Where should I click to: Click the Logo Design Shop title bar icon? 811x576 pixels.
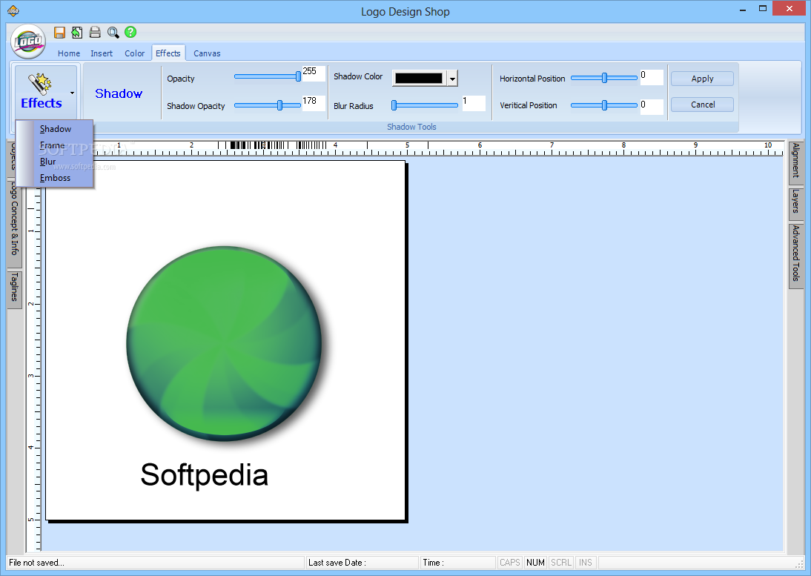[x=13, y=10]
